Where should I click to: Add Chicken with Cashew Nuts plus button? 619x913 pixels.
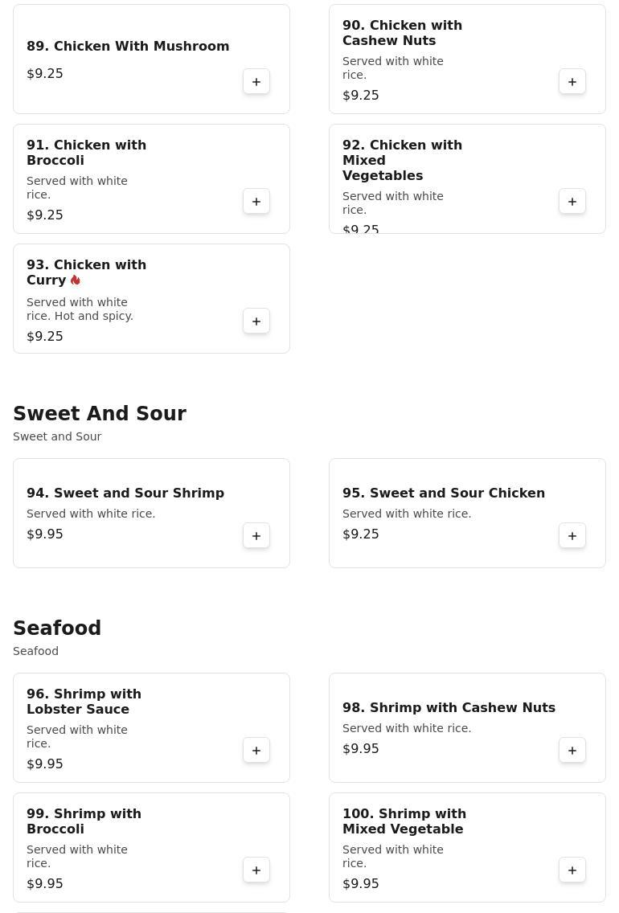click(572, 81)
